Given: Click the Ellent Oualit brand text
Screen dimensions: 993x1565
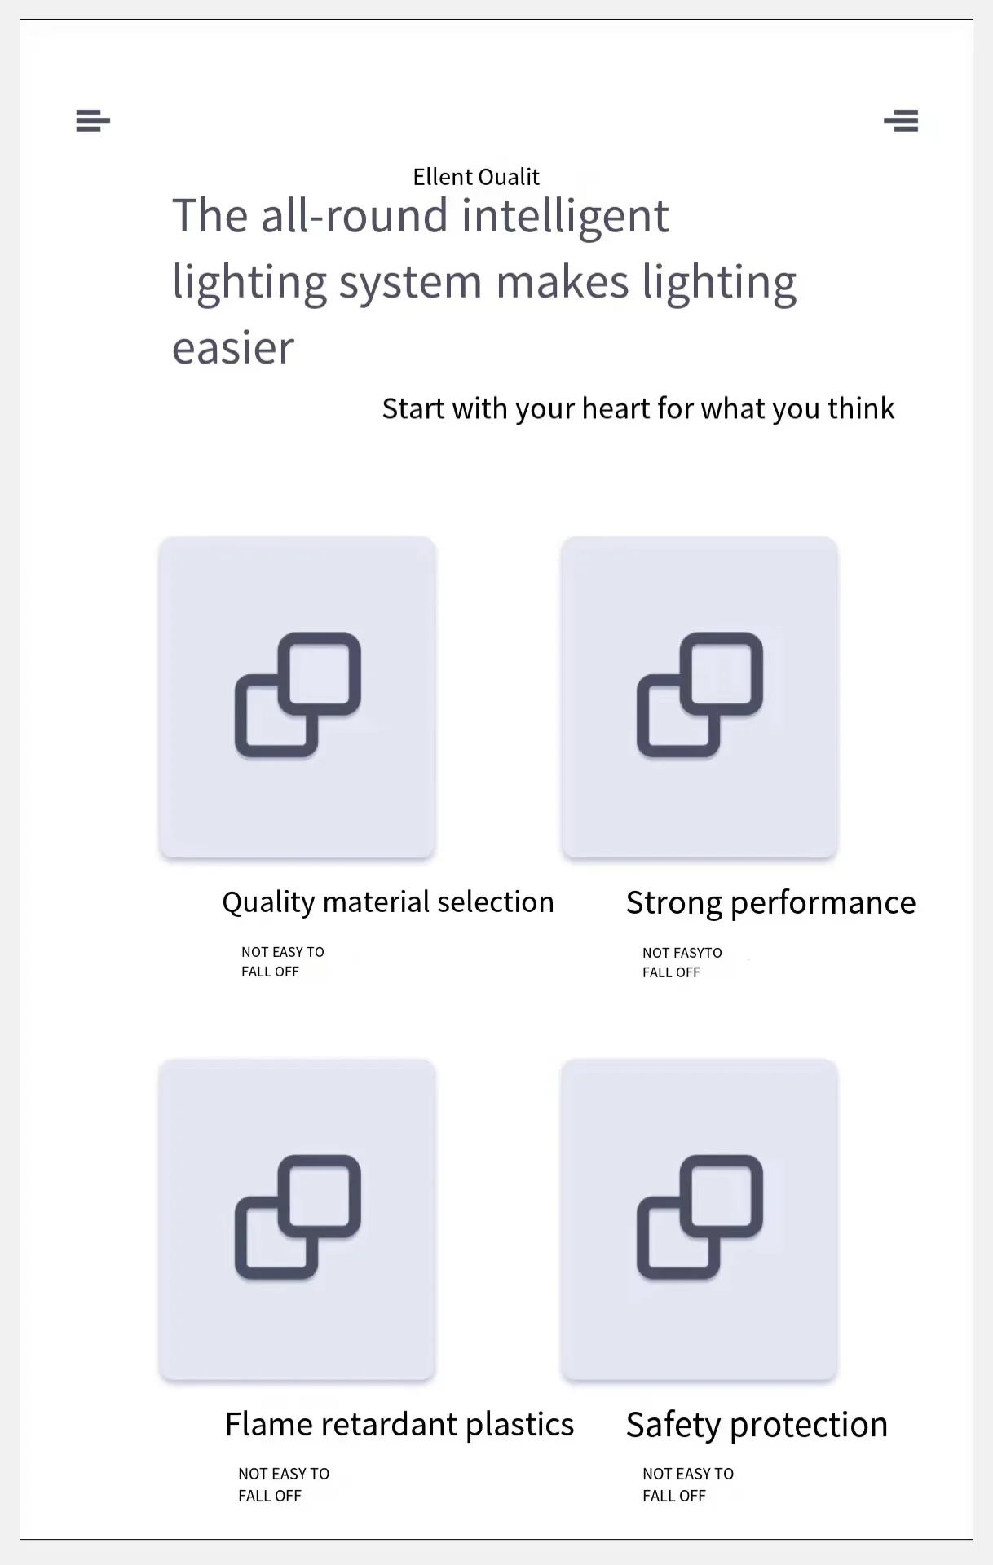Looking at the screenshot, I should 476,177.
